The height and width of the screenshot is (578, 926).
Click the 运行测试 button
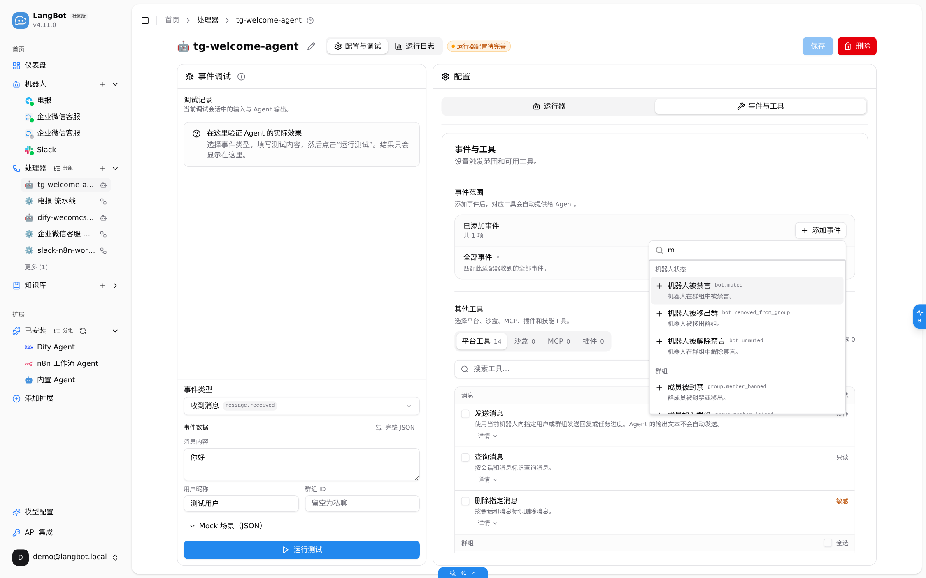pos(302,550)
